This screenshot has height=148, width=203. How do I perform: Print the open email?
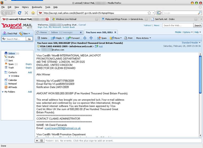pos(128,38)
